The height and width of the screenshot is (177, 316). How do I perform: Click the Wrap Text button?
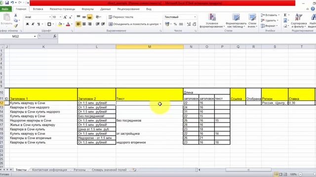120,17
